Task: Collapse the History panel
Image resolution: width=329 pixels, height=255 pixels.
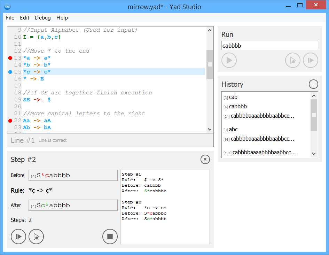Action: (x=313, y=84)
